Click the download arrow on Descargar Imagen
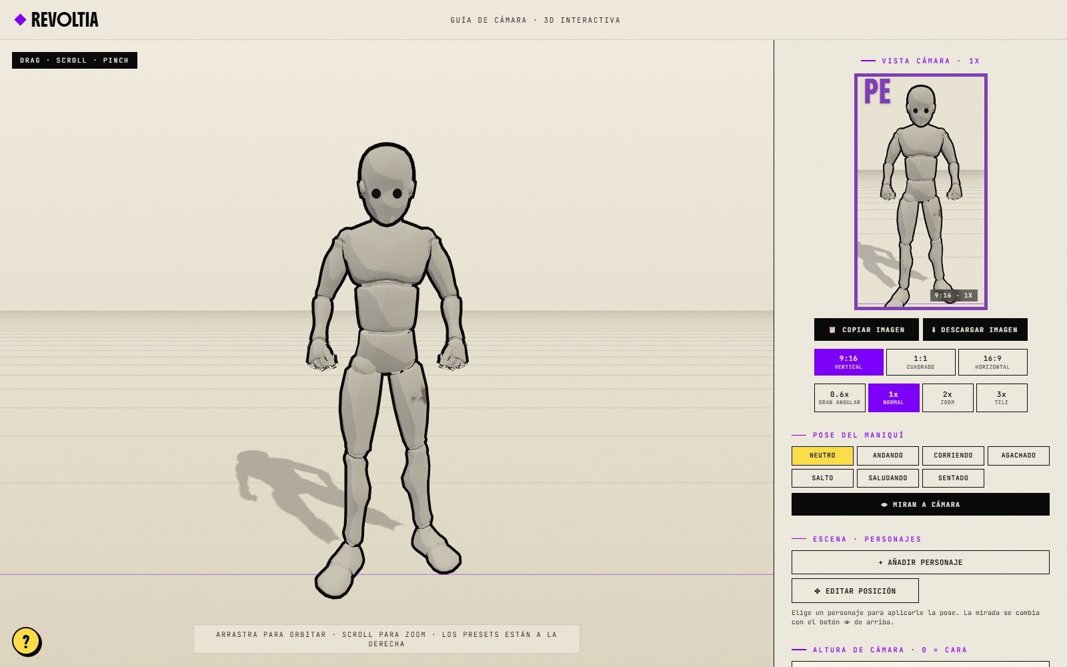 934,329
